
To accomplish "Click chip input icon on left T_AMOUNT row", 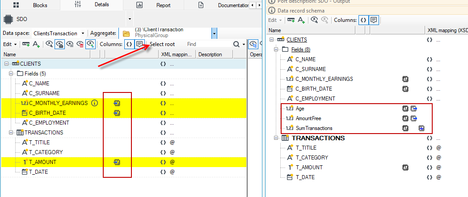I will pyautogui.click(x=117, y=162).
